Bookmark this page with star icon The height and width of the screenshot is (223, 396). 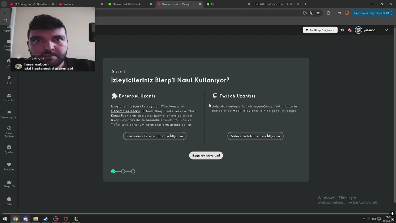click(x=318, y=13)
